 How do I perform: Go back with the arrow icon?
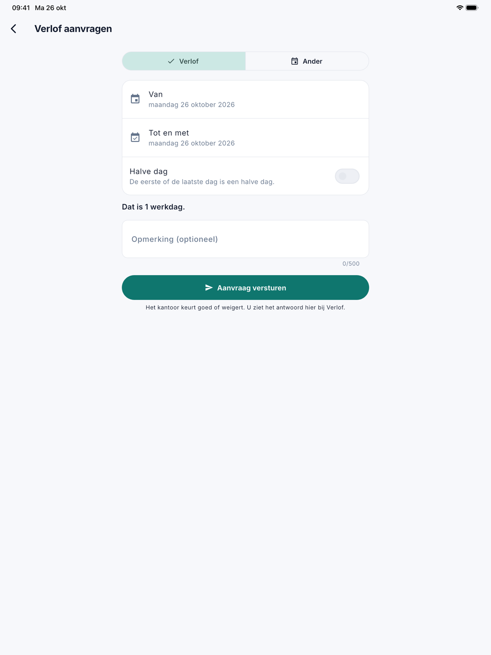tap(14, 29)
